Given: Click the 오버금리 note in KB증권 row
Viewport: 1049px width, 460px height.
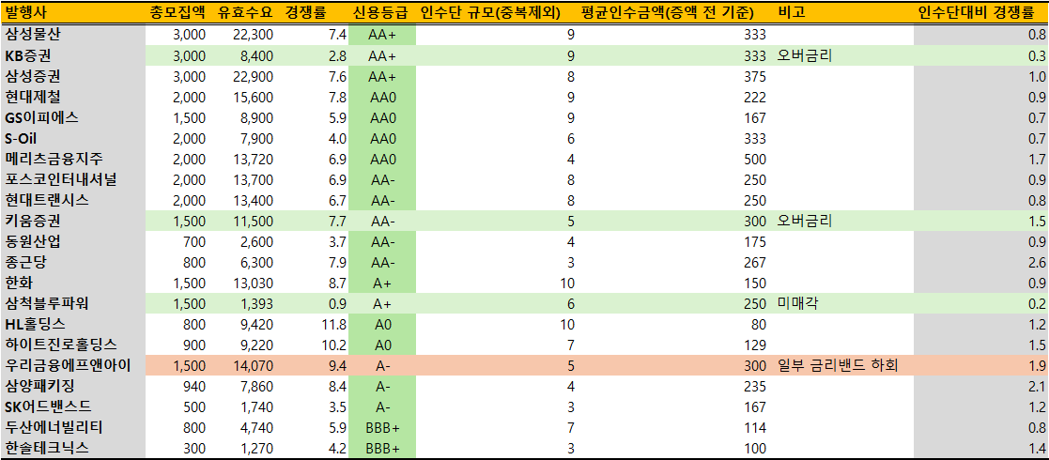Looking at the screenshot, I should point(805,55).
